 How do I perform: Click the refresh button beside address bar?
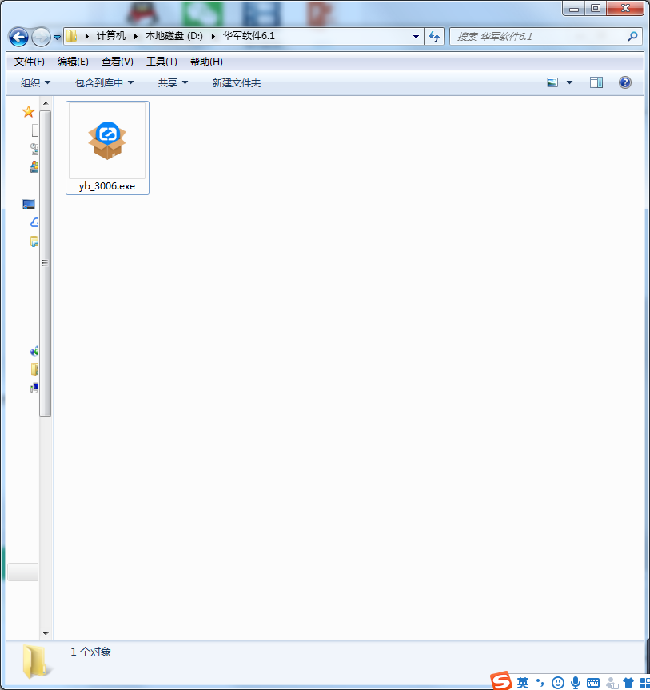pyautogui.click(x=434, y=36)
